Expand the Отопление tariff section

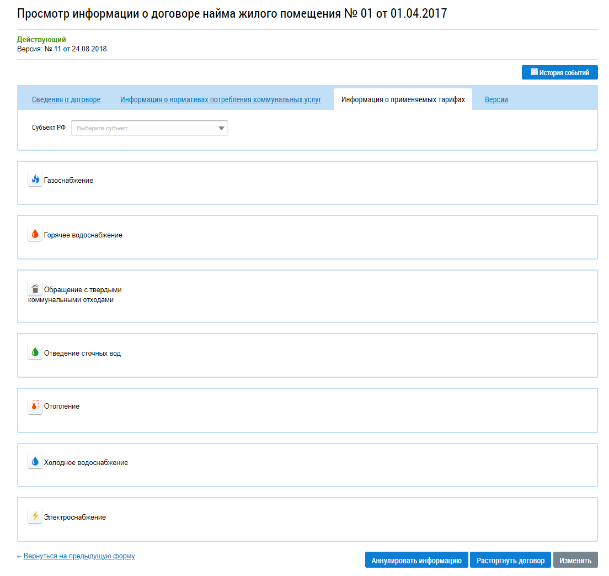click(x=62, y=406)
